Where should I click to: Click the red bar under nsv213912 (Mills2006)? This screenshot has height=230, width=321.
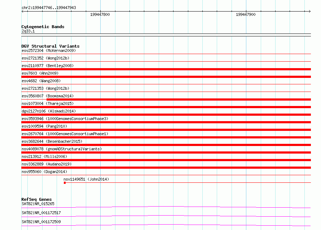click(166, 160)
